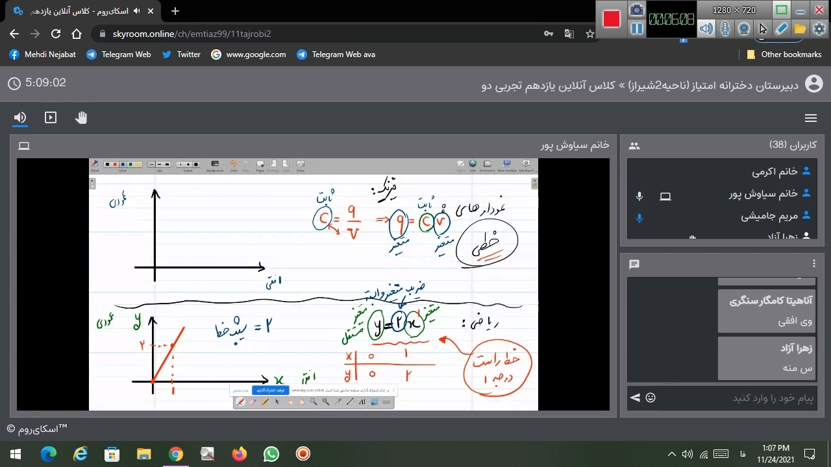Toggle the Skyroom speaker audio button
Image resolution: width=831 pixels, height=467 pixels.
click(x=20, y=117)
